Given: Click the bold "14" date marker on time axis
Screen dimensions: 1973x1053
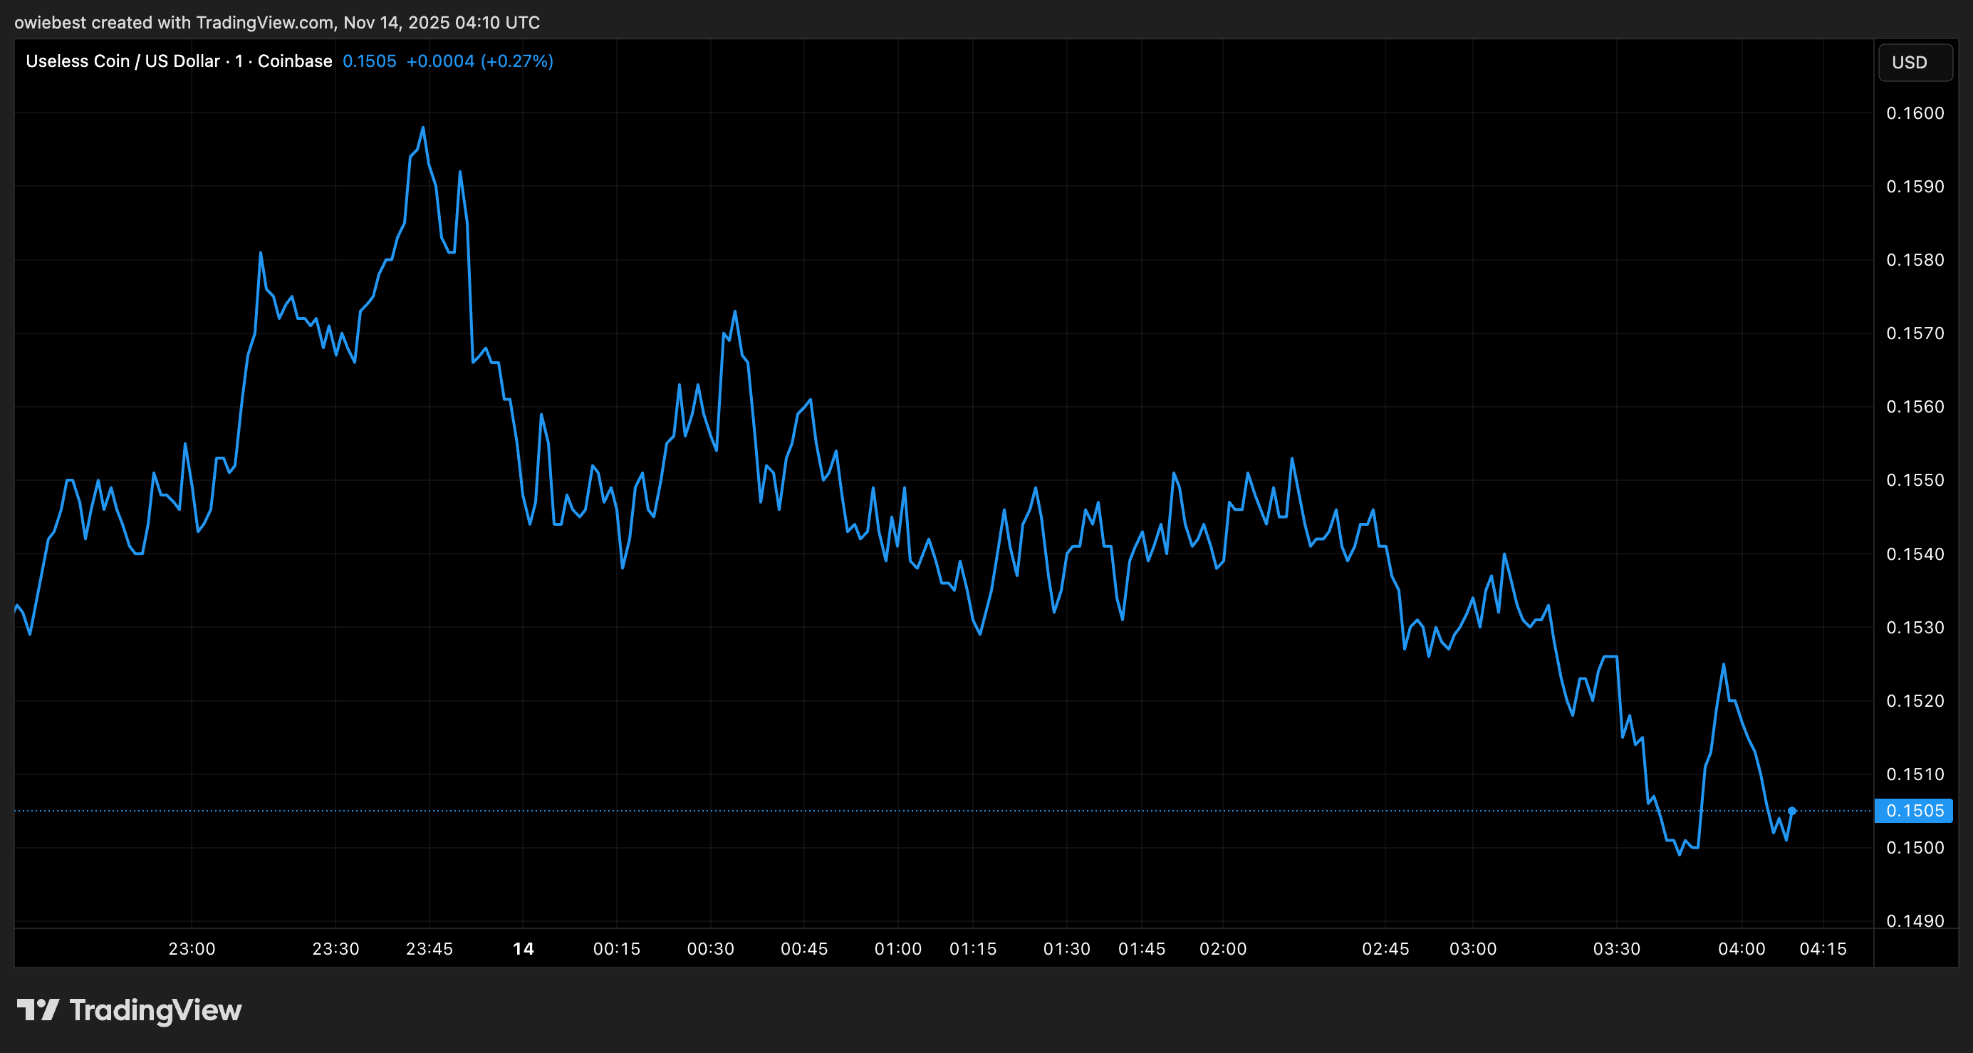Looking at the screenshot, I should click(x=523, y=948).
